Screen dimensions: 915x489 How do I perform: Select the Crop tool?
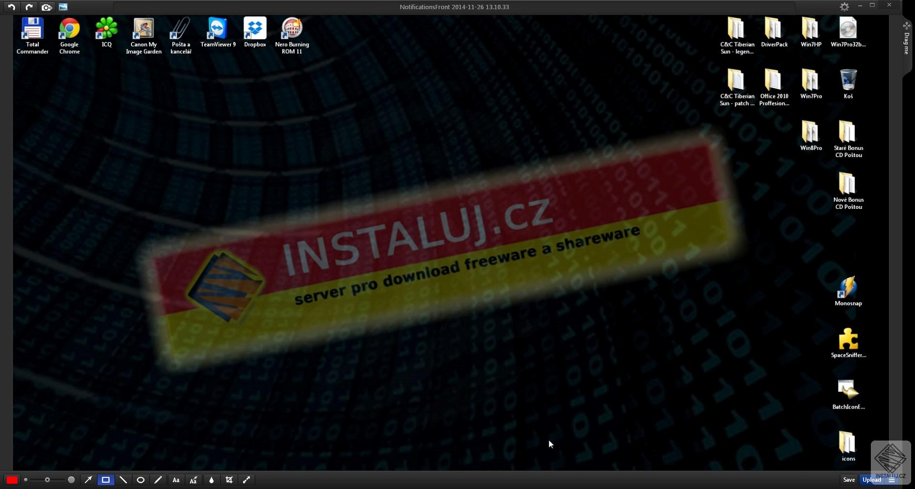(x=229, y=480)
